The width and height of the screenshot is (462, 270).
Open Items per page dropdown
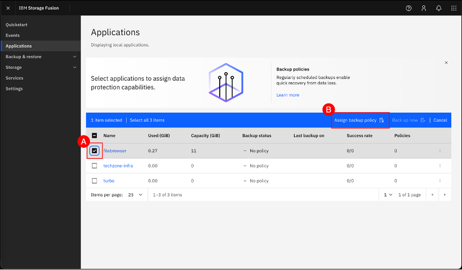[135, 195]
